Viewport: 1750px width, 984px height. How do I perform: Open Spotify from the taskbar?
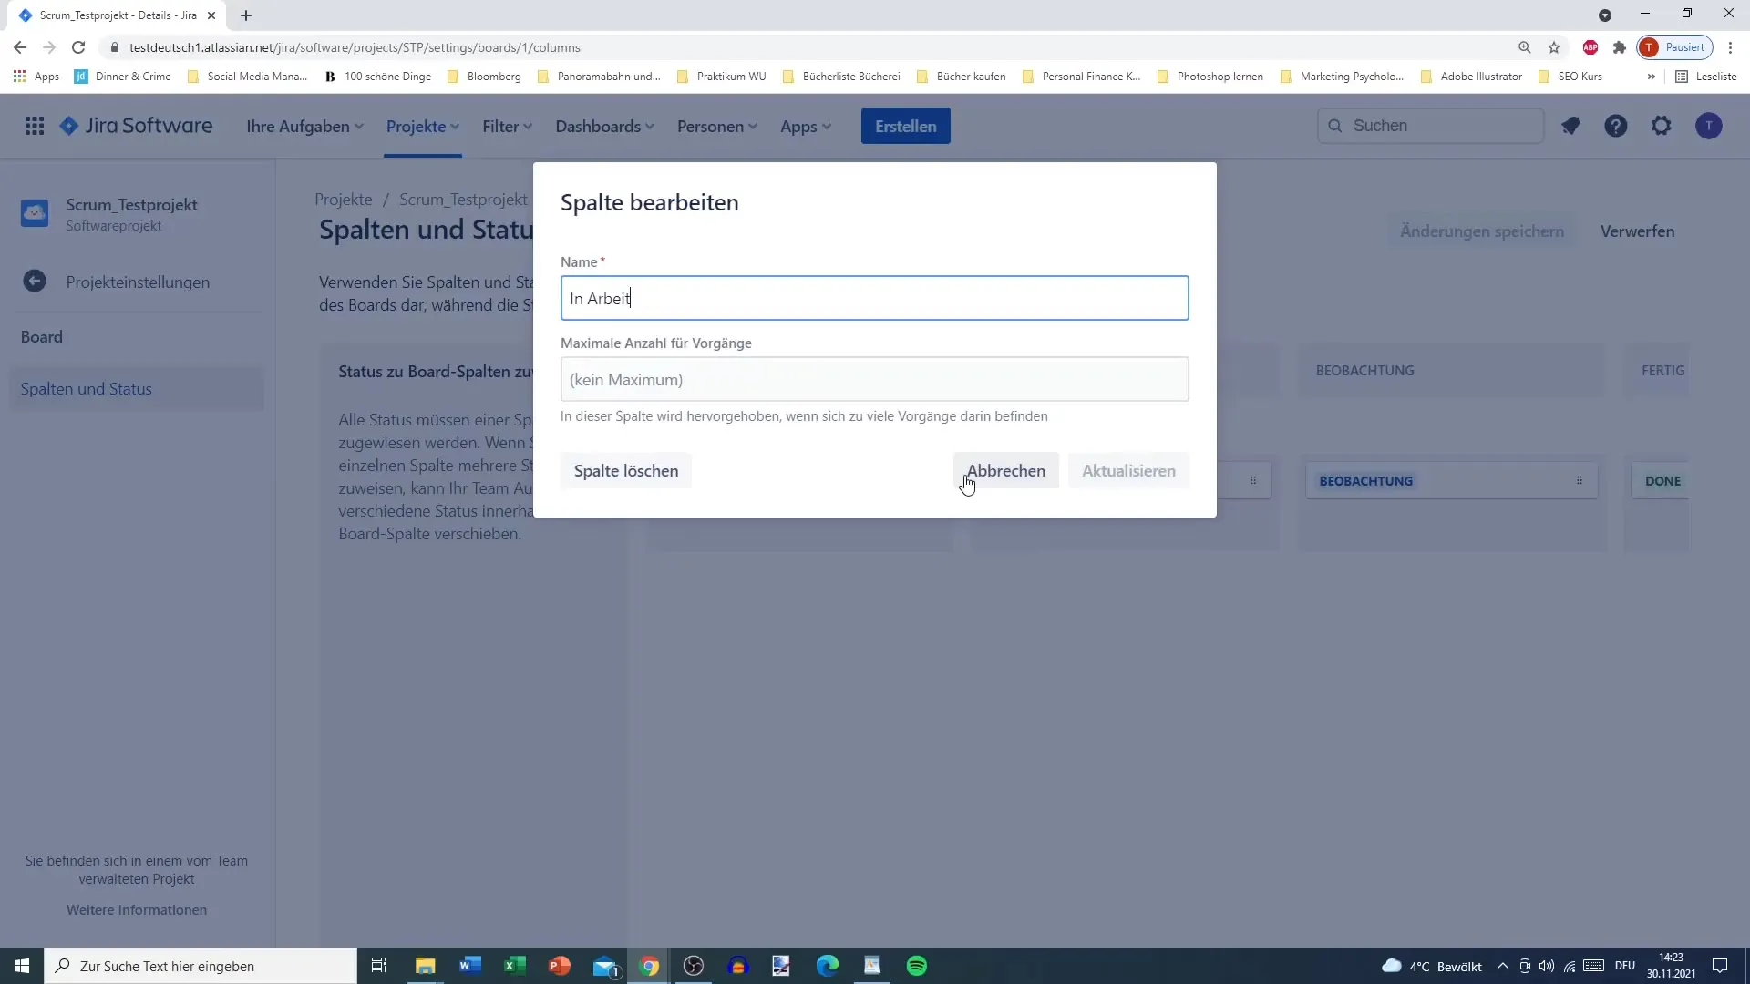[917, 966]
